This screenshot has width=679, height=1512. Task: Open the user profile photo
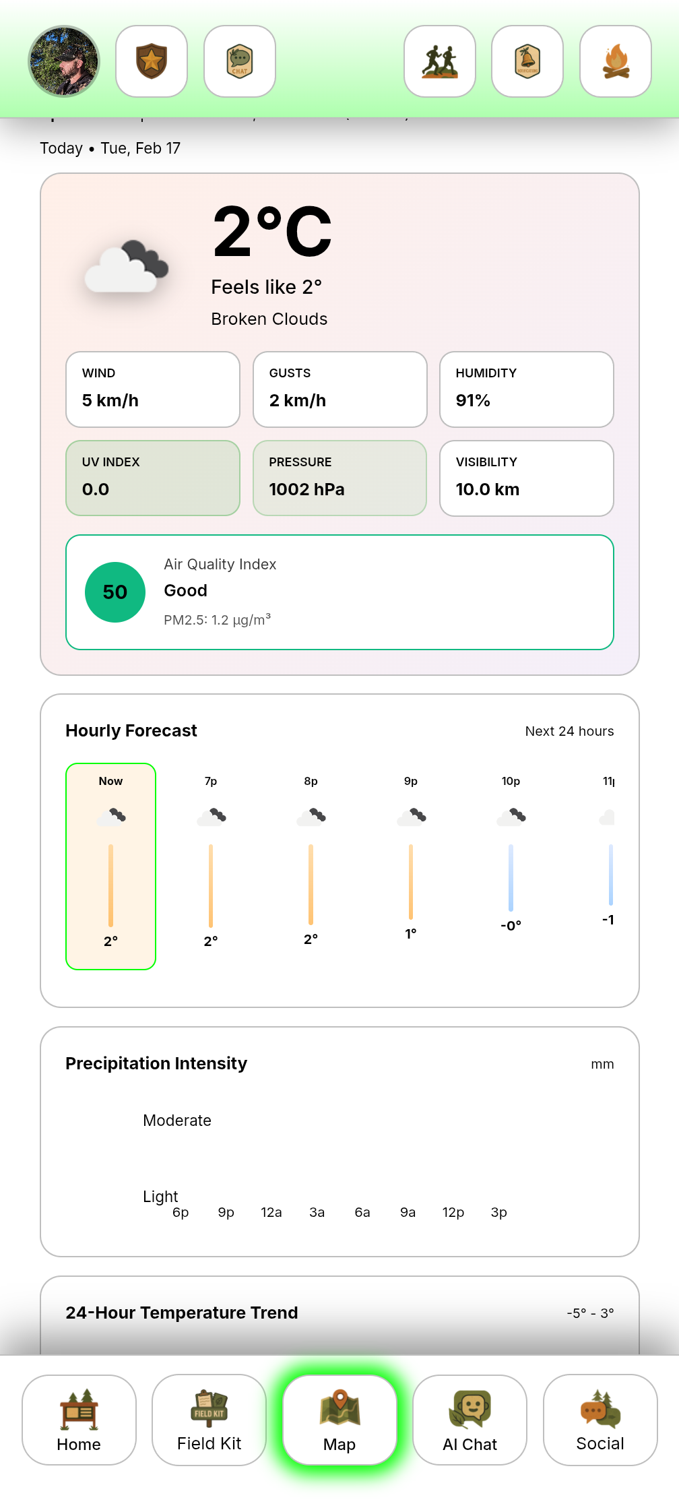pyautogui.click(x=64, y=61)
